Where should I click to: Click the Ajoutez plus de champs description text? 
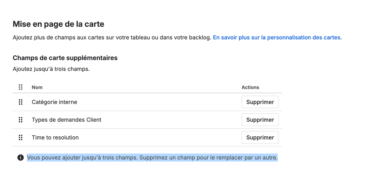point(112,38)
